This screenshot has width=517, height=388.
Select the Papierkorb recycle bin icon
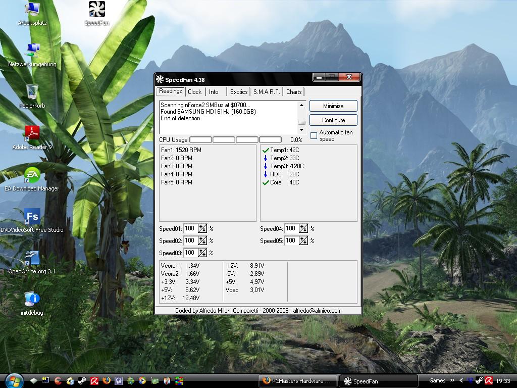click(32, 96)
